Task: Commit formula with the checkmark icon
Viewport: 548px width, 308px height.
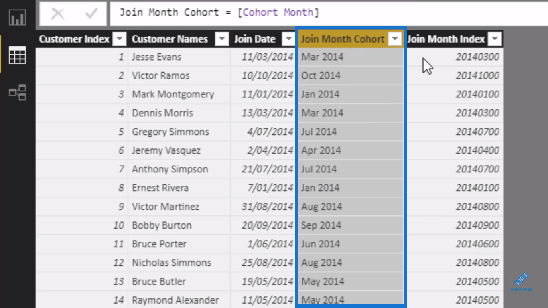Action: click(x=91, y=14)
